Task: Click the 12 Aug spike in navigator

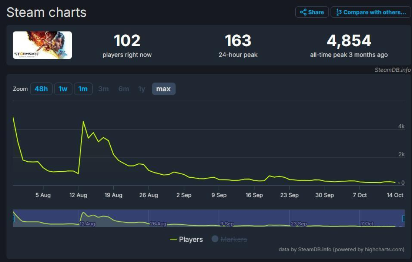Action: pyautogui.click(x=83, y=213)
